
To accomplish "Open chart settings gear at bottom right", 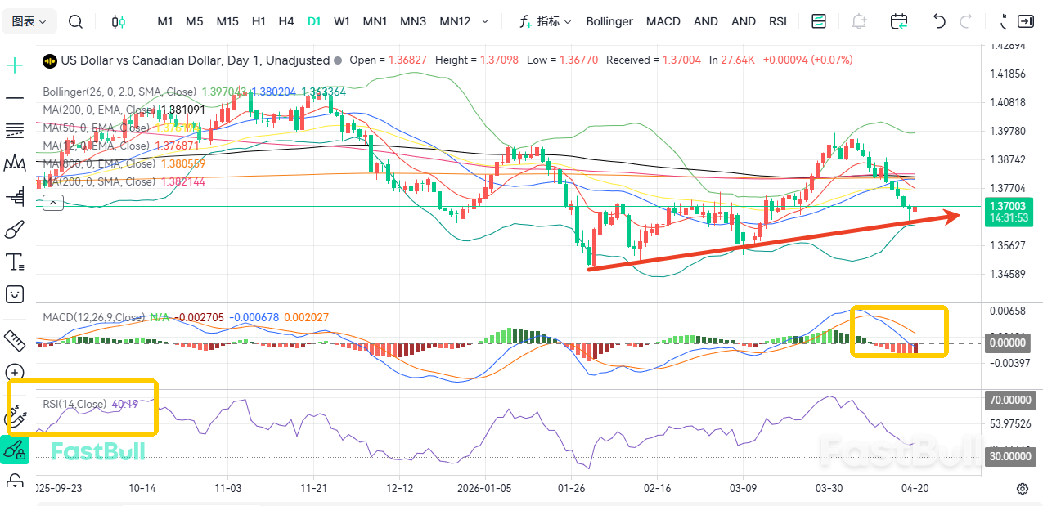I will pyautogui.click(x=1022, y=489).
